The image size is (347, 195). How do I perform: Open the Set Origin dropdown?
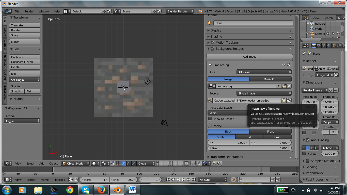pos(25,80)
